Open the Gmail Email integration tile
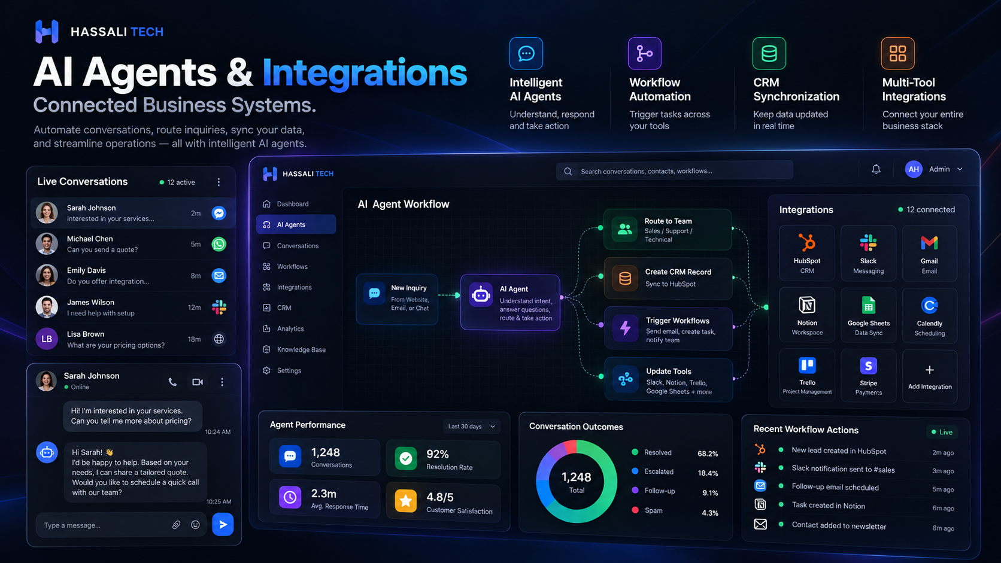This screenshot has height=563, width=1001. tap(929, 253)
